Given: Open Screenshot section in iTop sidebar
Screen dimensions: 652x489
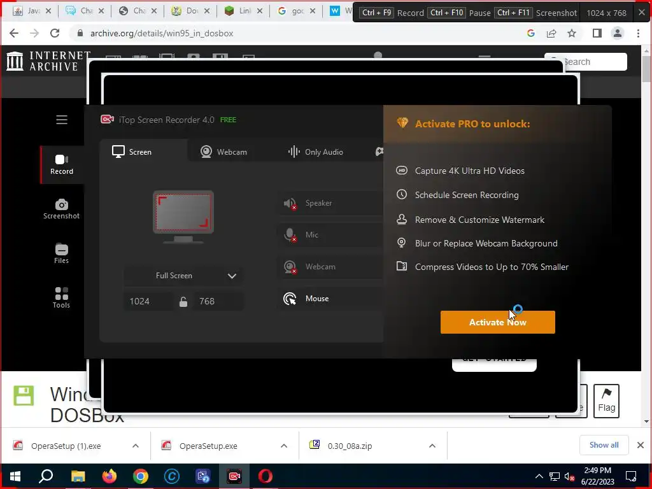Looking at the screenshot, I should [62, 209].
